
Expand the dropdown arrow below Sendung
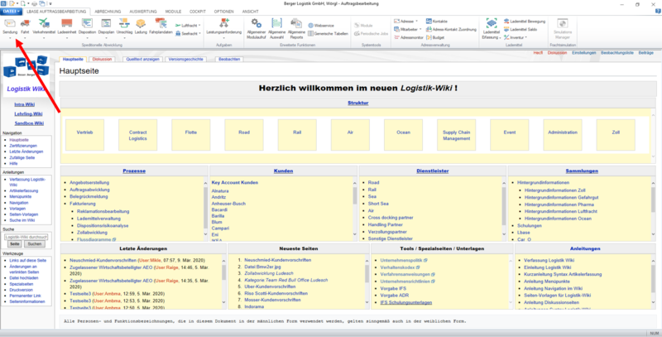pyautogui.click(x=10, y=37)
